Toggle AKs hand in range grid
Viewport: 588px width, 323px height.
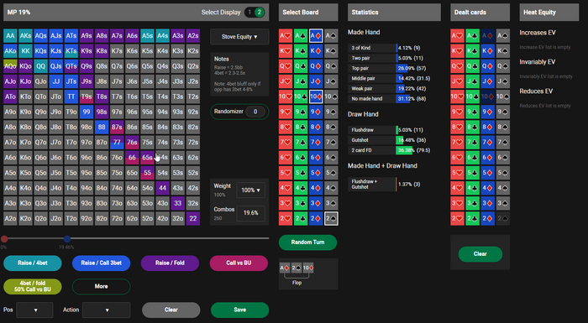[x=25, y=35]
